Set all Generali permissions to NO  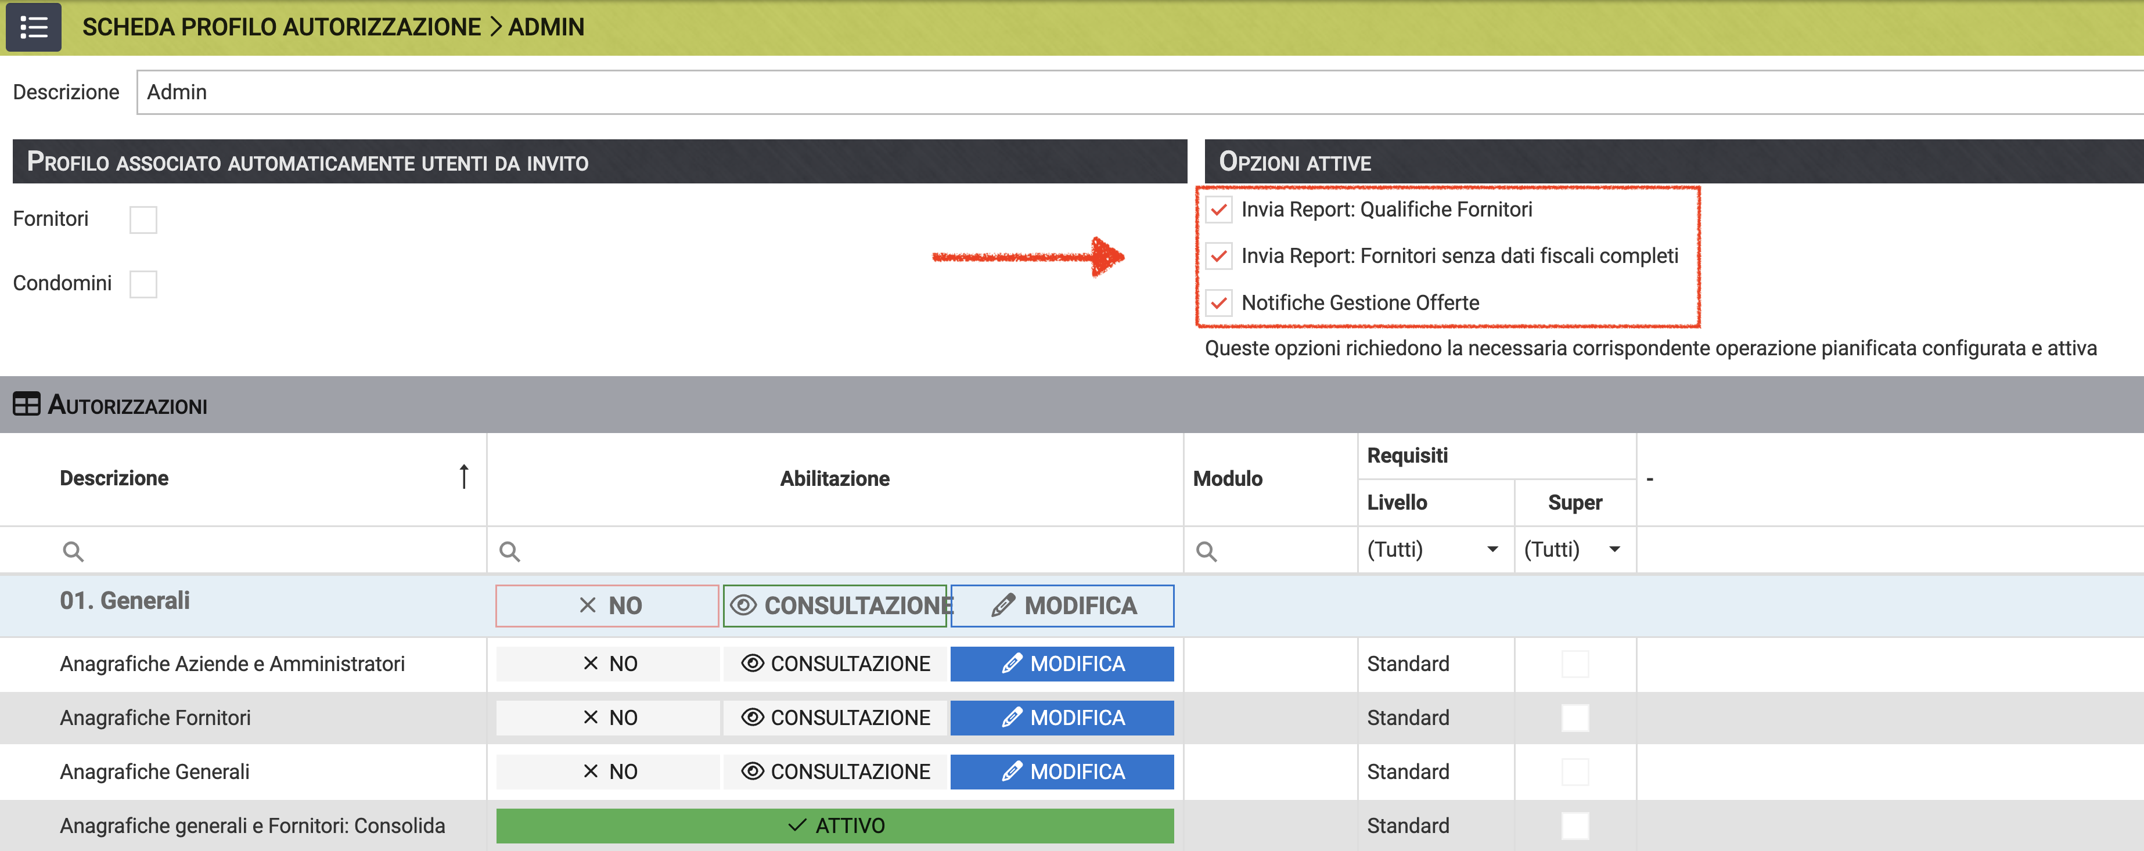607,605
